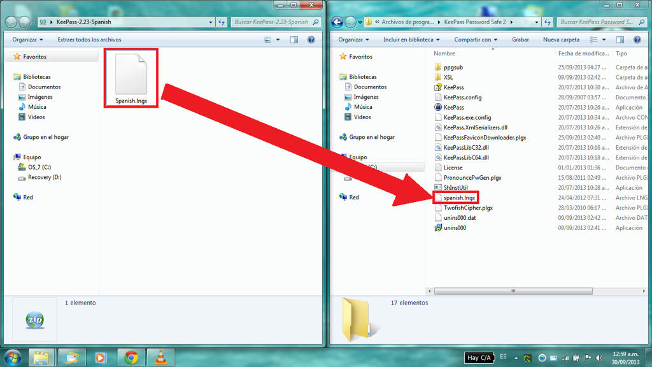Click Refresh icon in left window address bar
652x367 pixels.
222,22
